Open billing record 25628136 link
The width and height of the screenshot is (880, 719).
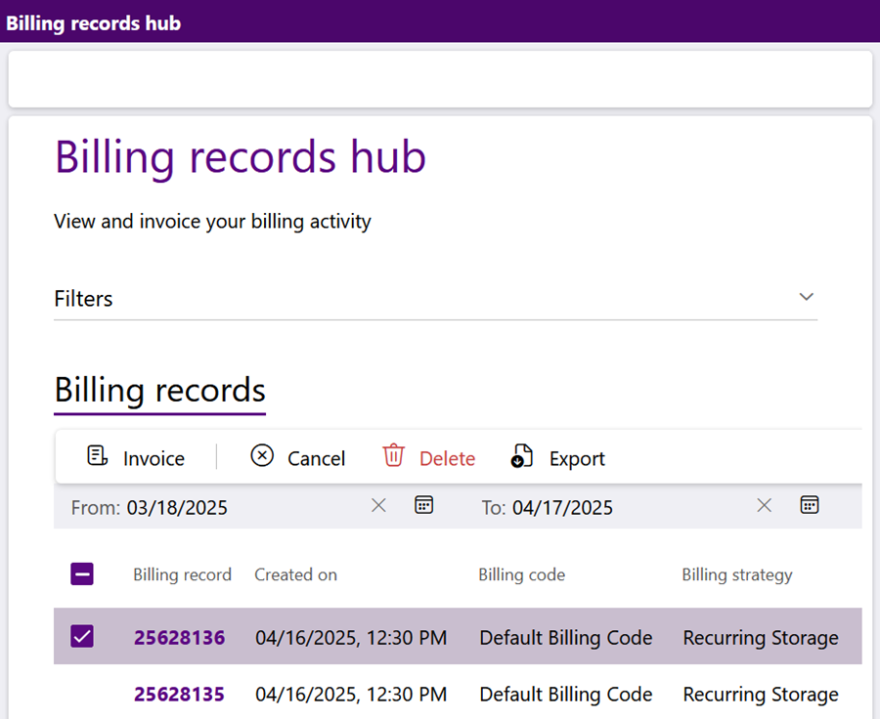tap(180, 638)
